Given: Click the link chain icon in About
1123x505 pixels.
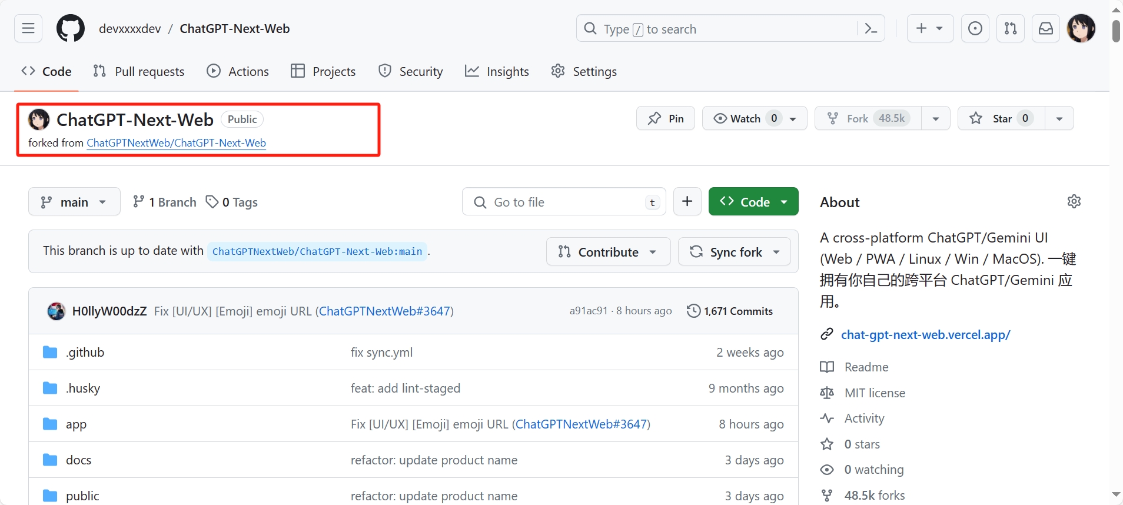Looking at the screenshot, I should point(827,334).
